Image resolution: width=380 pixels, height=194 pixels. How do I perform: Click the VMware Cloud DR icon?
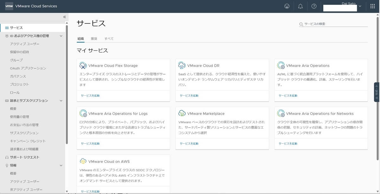[182, 66]
